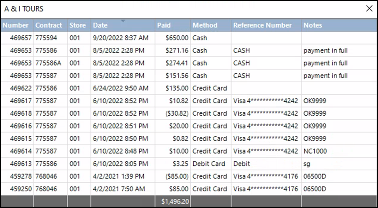Viewport: 378px width, 208px height.
Task: Select the 'sg' notes cell
Action: tap(307, 164)
